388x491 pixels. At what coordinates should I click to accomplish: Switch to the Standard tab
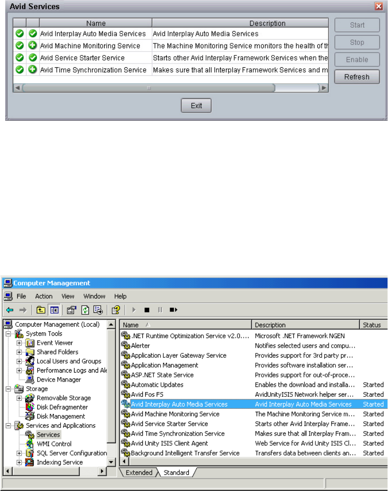pos(176,472)
